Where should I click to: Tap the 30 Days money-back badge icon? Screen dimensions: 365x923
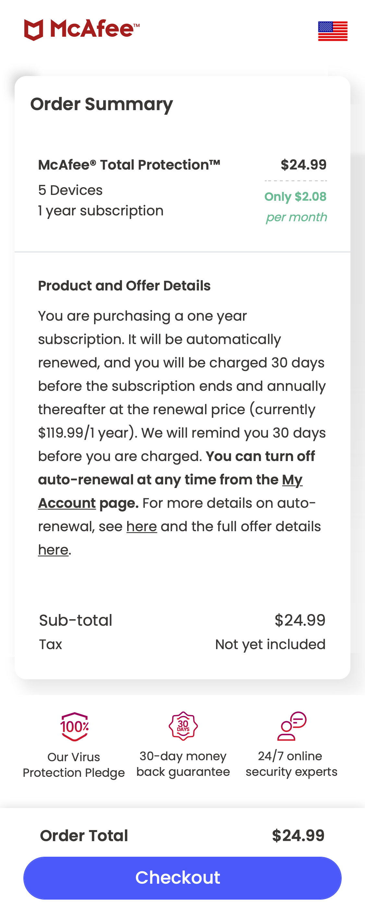tap(183, 726)
